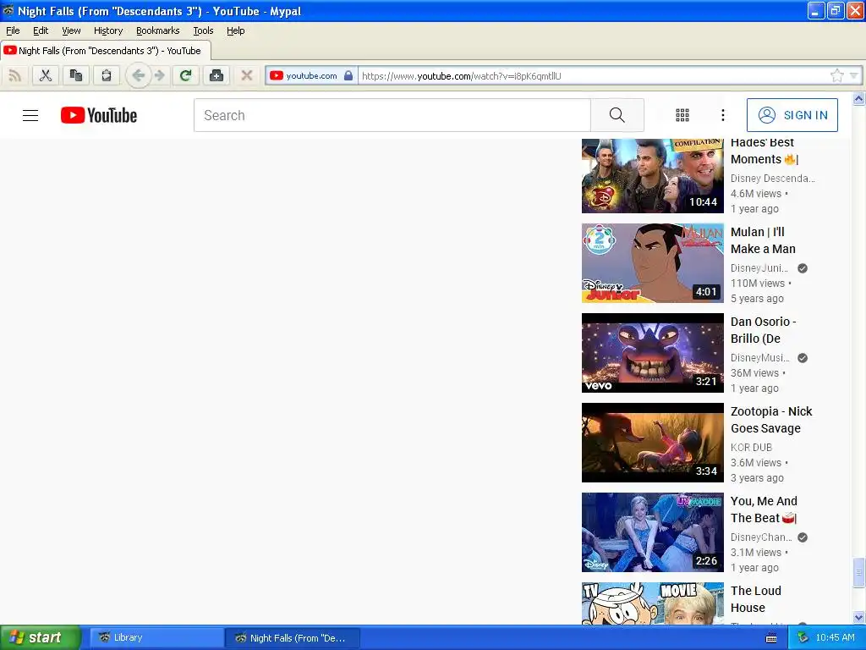Open the Bookmarks menu
The width and height of the screenshot is (866, 650).
pos(158,30)
